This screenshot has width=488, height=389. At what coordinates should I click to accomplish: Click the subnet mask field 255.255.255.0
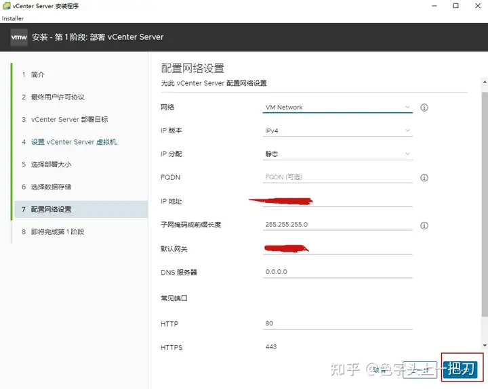click(x=338, y=225)
